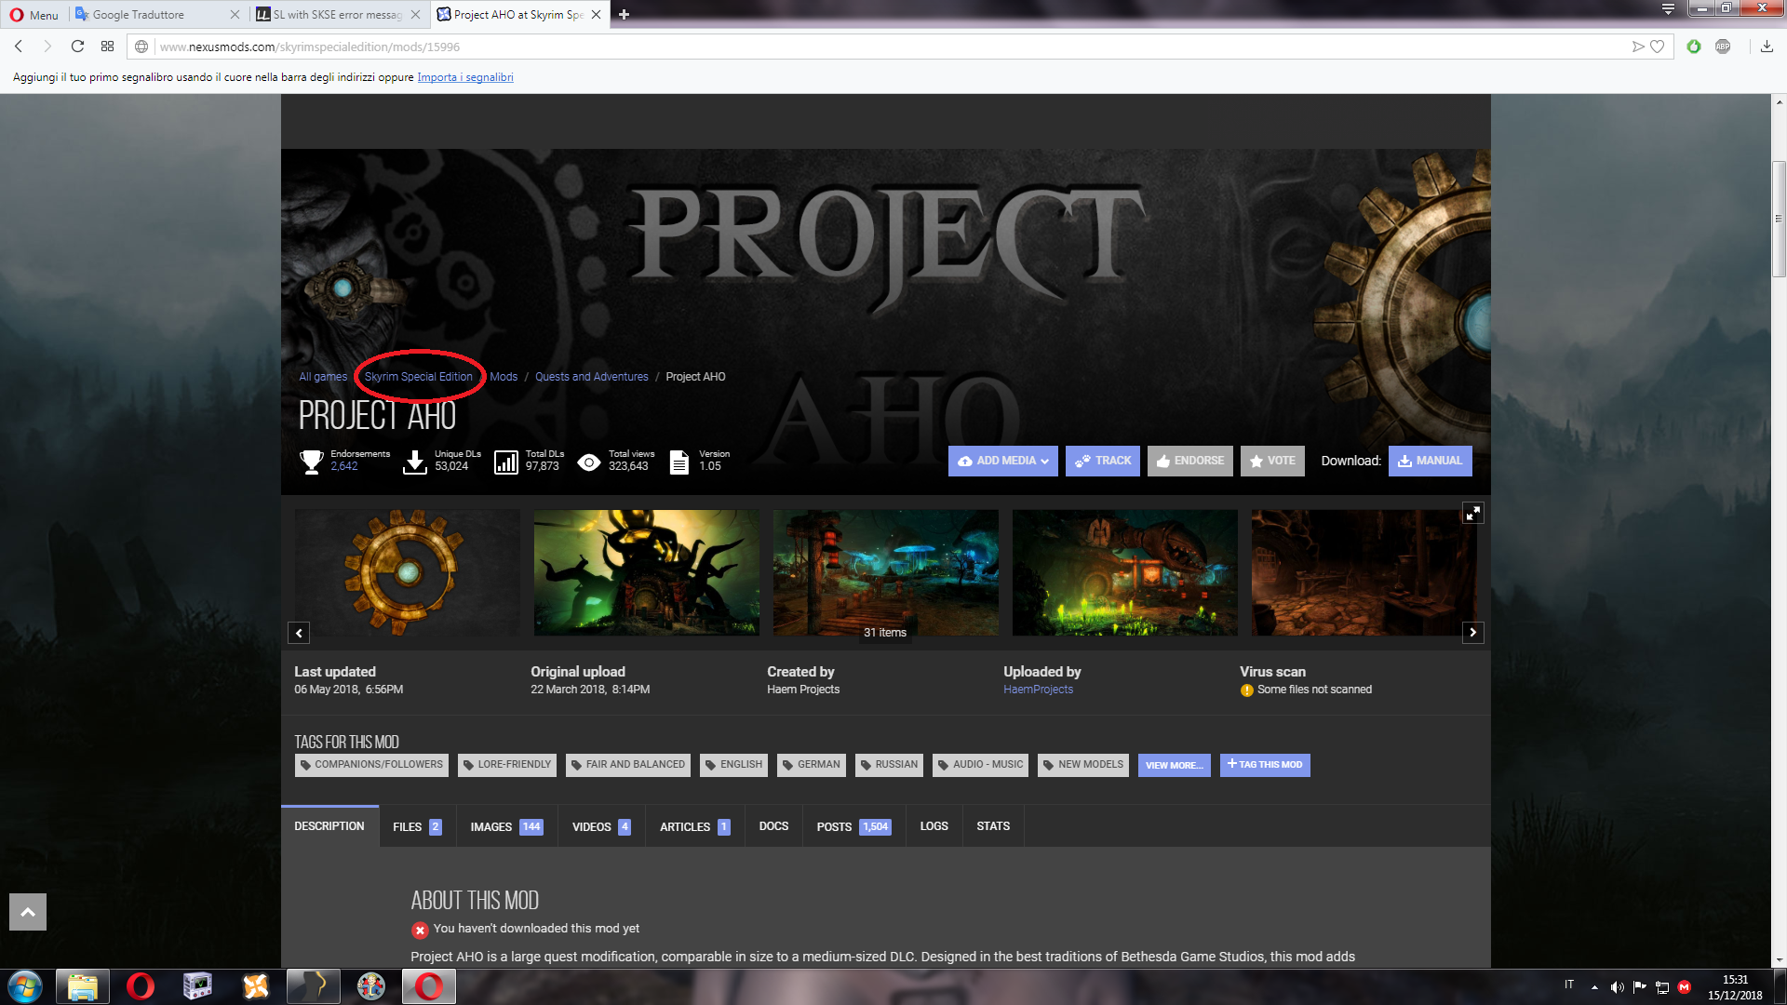
Task: Open Windows Start menu orb
Action: 25,986
